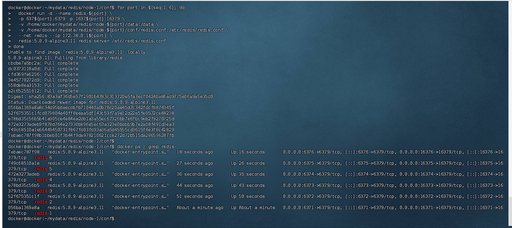The height and width of the screenshot is (228, 512).
Task: Click the 'Up About a minute' status
Action: pyautogui.click(x=253, y=208)
